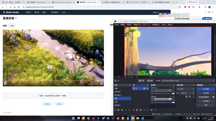
Task: Open virtual camera settings gear icon
Action: click(x=213, y=97)
